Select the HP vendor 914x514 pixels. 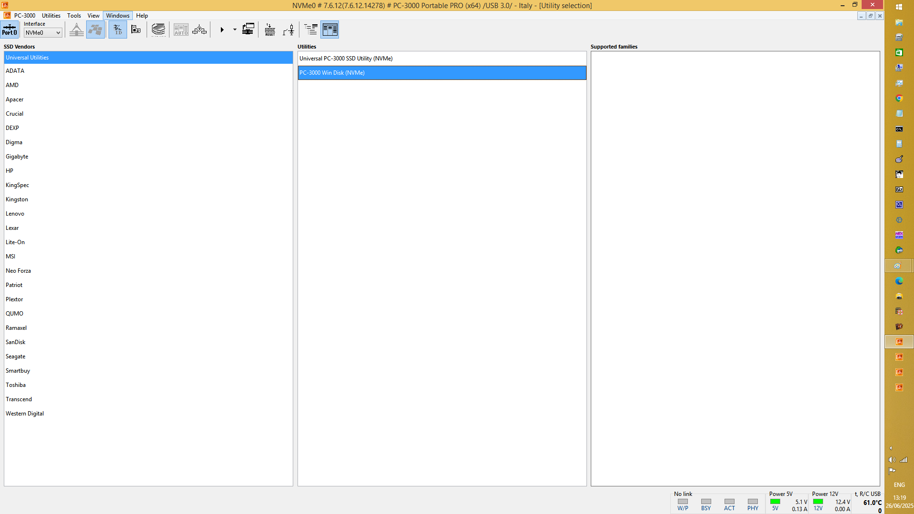[x=148, y=171]
